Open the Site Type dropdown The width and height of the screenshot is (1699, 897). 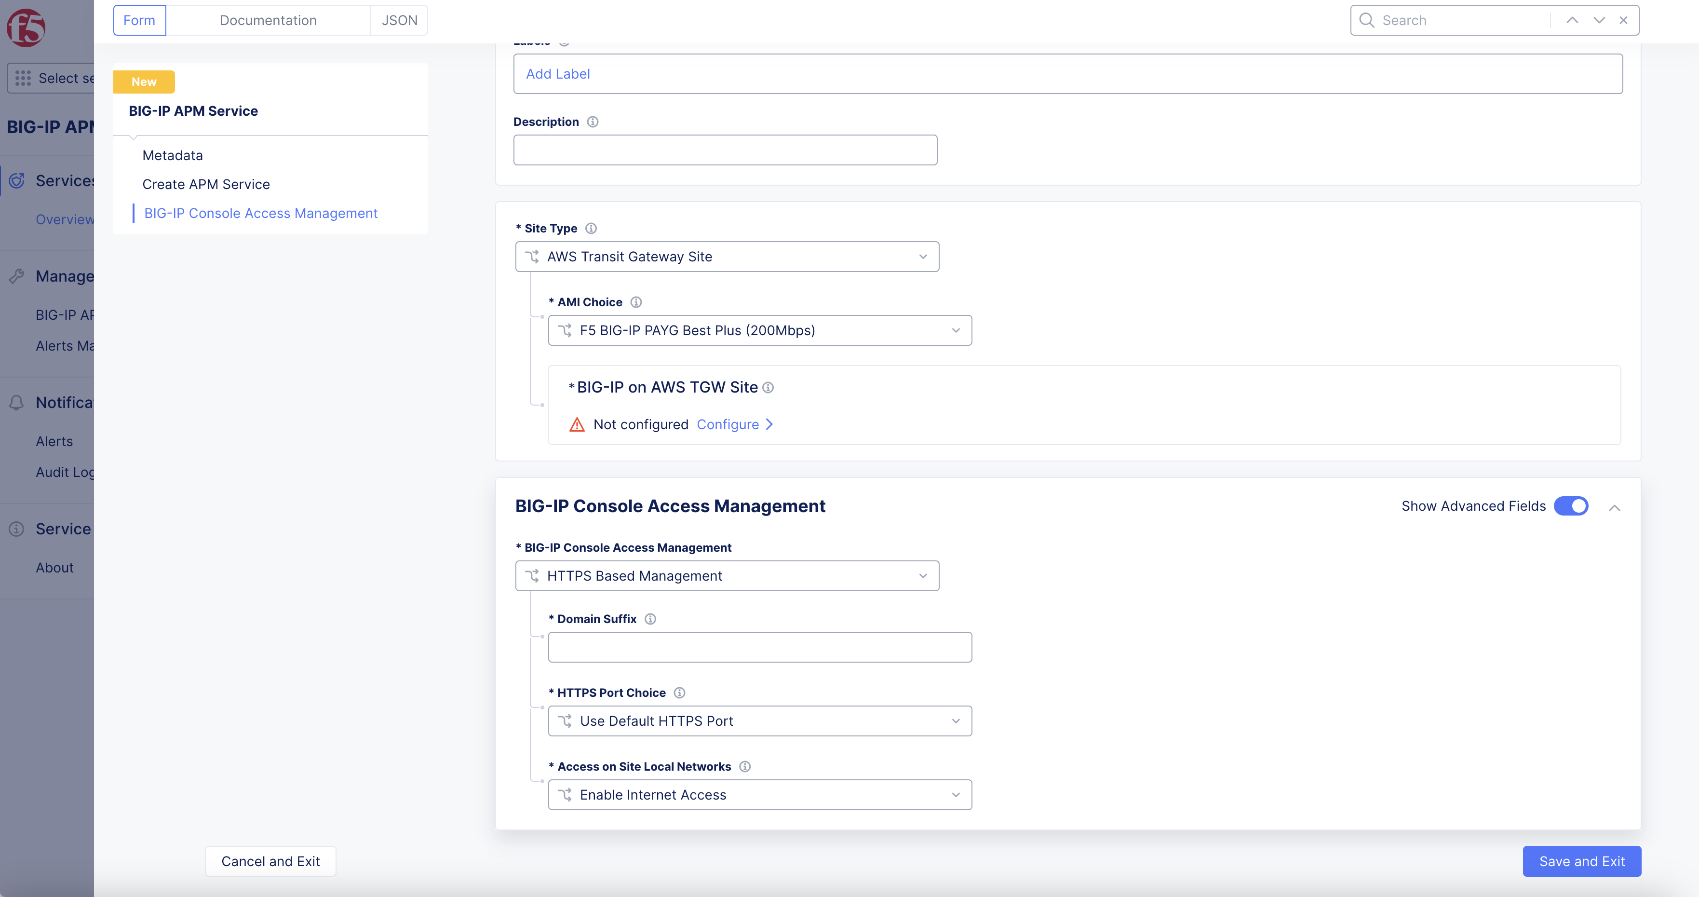click(x=727, y=257)
